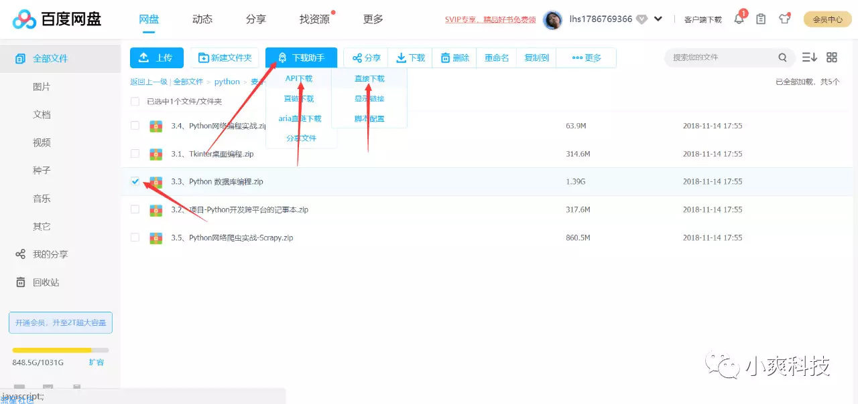Click zip icon of 项目-Python开发跨平台的记事本
This screenshot has height=404, width=858.
click(x=156, y=210)
